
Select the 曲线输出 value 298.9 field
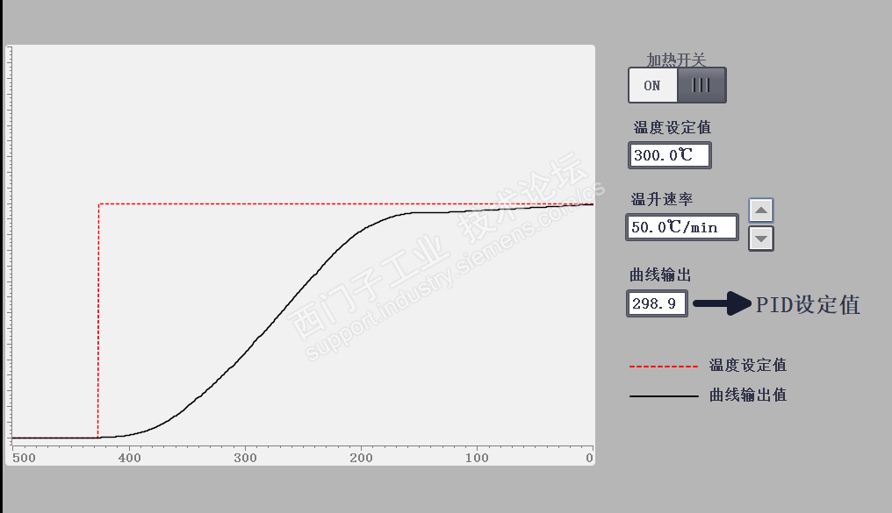pyautogui.click(x=657, y=303)
